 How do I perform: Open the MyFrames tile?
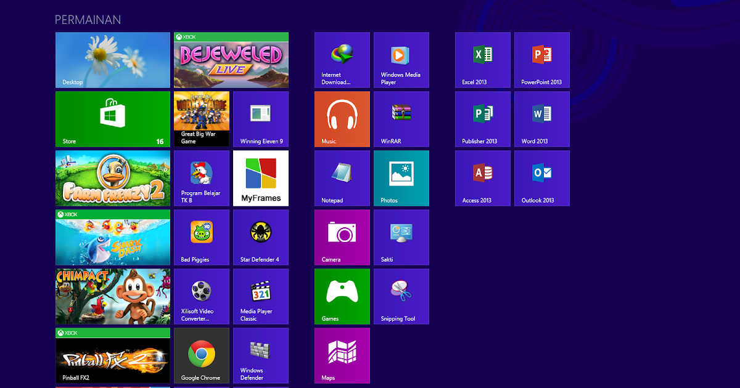(x=261, y=178)
